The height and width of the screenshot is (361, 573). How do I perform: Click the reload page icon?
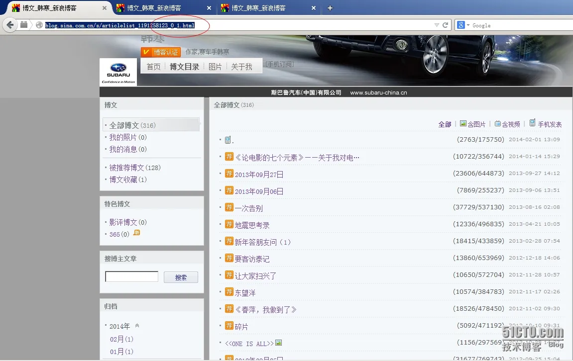pyautogui.click(x=445, y=25)
